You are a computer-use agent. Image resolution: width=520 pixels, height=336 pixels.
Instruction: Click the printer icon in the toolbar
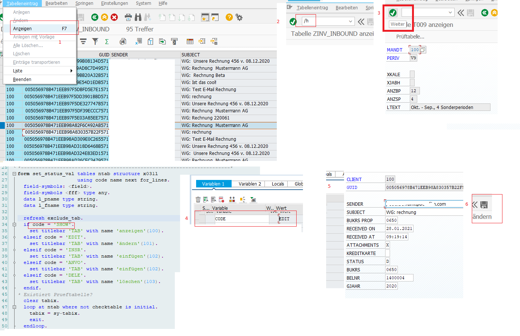tap(128, 17)
